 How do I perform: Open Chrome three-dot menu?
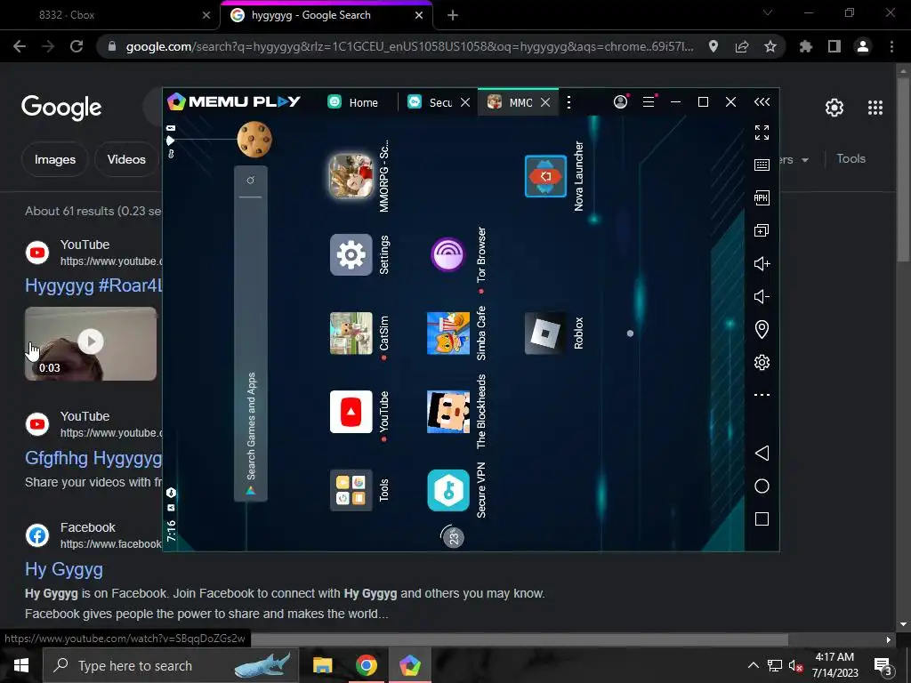click(891, 46)
